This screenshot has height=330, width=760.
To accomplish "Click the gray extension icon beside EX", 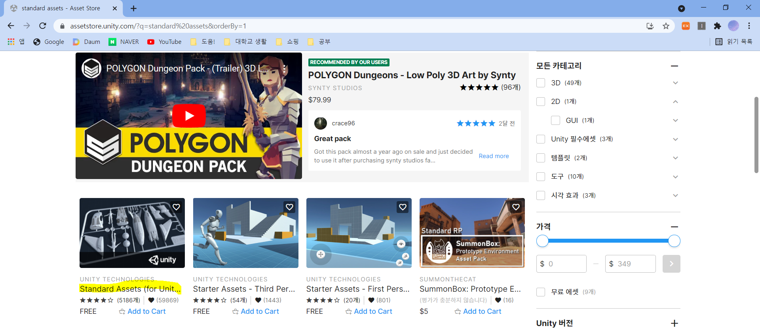I will click(x=701, y=26).
